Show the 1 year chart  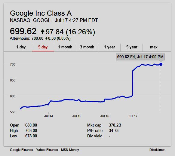click(109, 47)
